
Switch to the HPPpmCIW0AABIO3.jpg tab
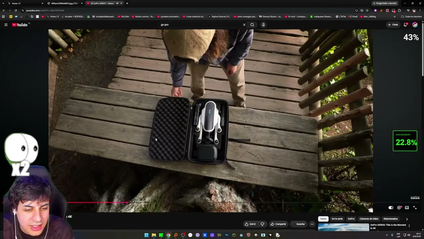point(65,3)
